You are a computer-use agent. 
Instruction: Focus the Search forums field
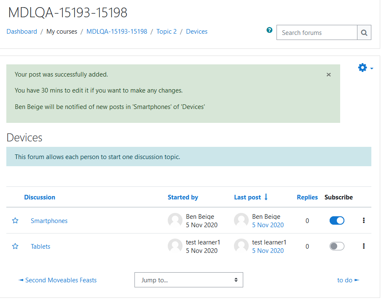pos(317,32)
